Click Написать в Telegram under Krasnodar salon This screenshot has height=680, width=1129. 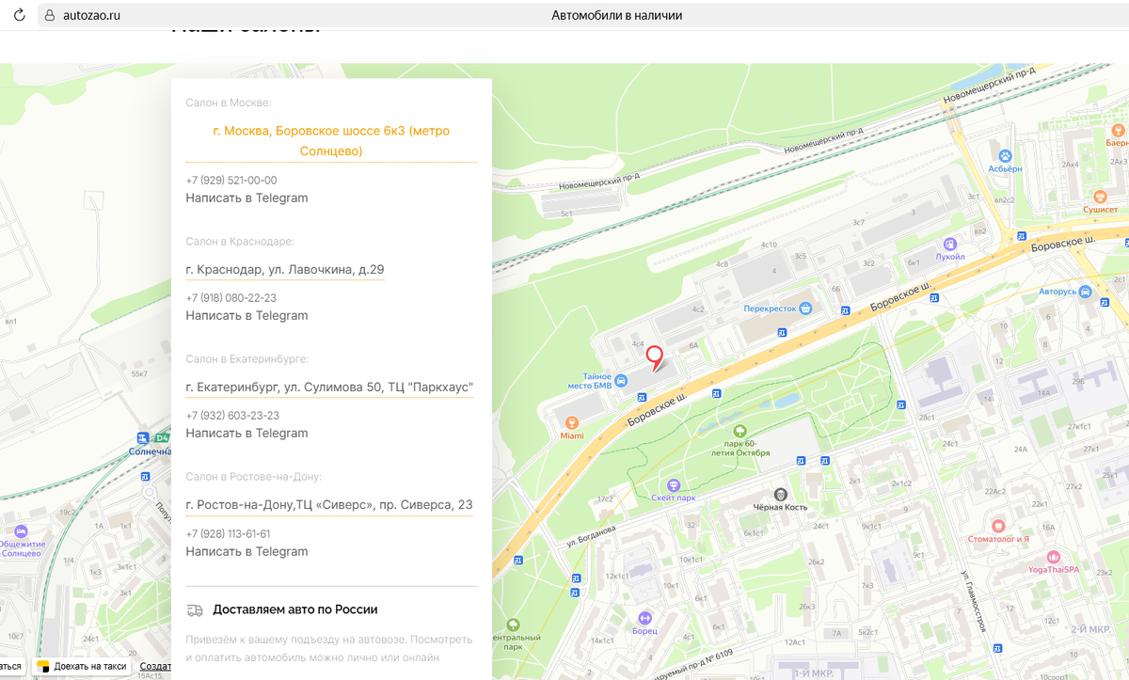[x=246, y=316]
